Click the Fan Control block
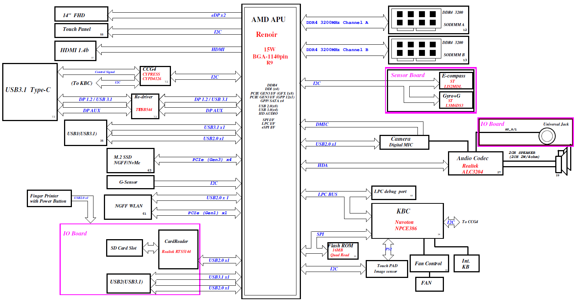575x304 pixels. [429, 263]
